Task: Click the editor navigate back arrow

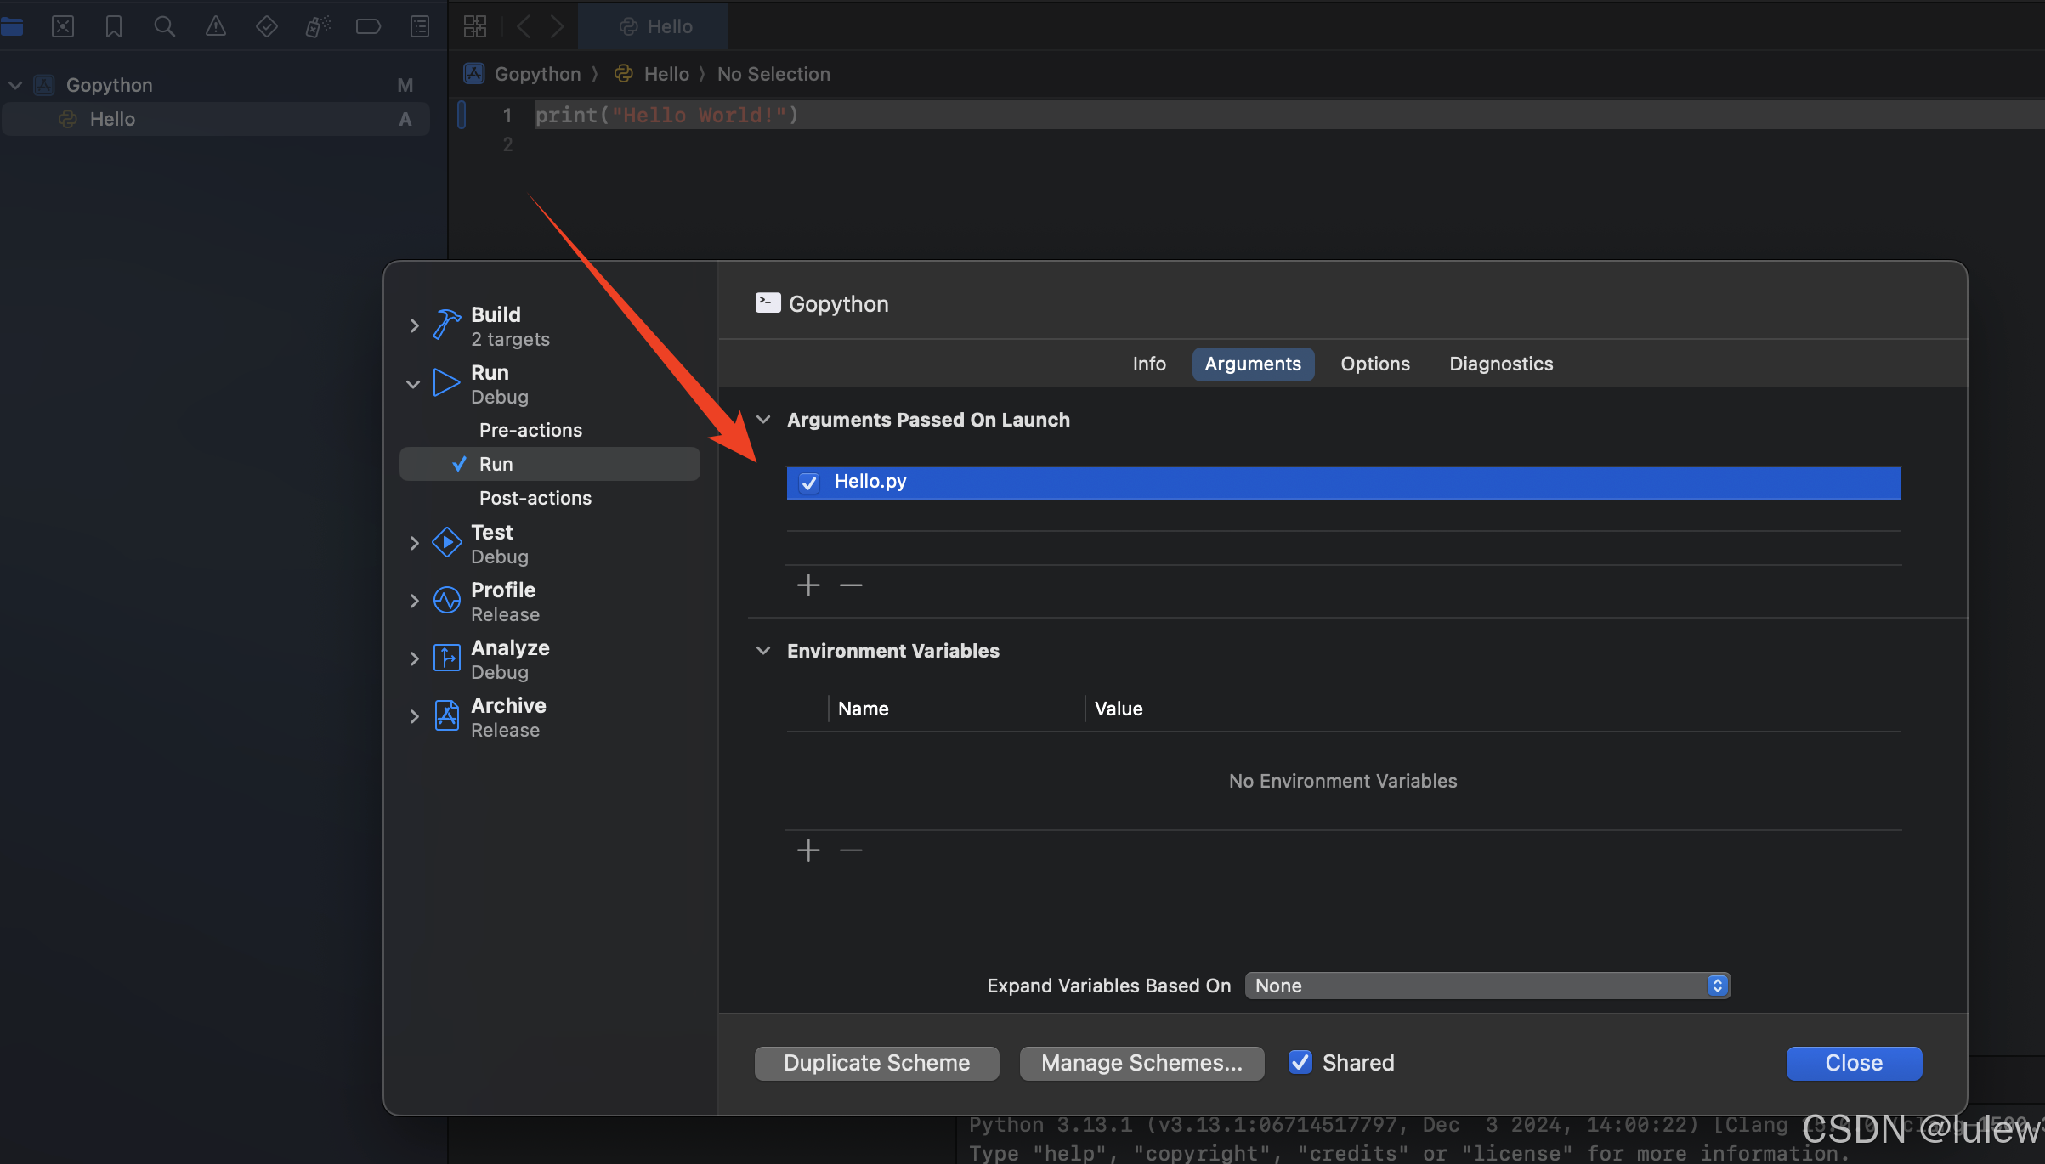Action: (524, 25)
